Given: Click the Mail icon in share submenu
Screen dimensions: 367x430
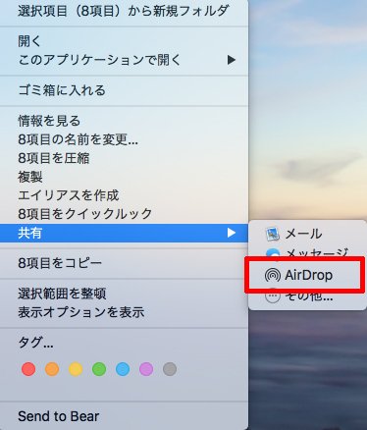Looking at the screenshot, I should point(272,234).
